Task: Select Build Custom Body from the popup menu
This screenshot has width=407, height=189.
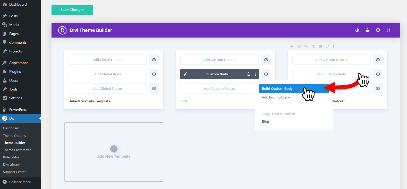Action: coord(294,88)
